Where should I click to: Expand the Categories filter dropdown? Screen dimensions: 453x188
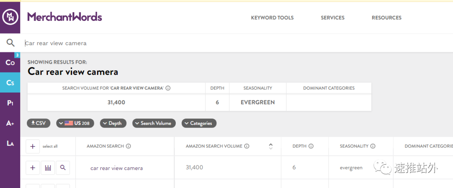coord(199,123)
